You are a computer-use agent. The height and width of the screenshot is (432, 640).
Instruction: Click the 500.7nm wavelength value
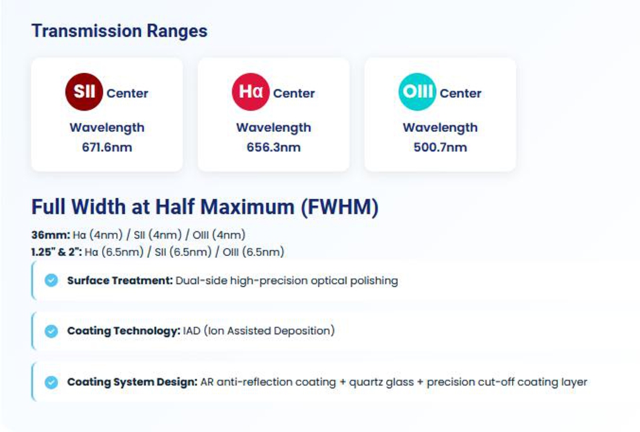(x=440, y=147)
